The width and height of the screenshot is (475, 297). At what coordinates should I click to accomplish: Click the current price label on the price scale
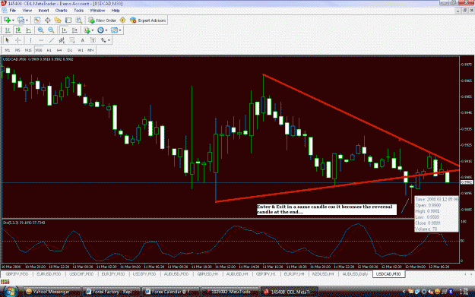pos(467,182)
